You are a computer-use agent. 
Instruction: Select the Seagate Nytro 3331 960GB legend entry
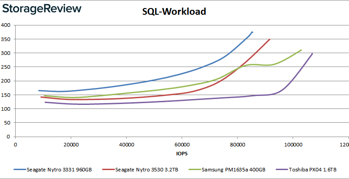tap(53, 170)
